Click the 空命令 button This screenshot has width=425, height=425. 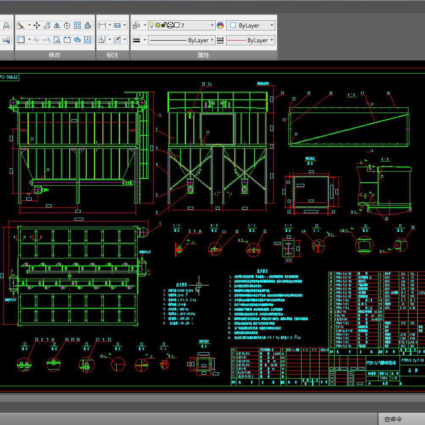pos(393,419)
